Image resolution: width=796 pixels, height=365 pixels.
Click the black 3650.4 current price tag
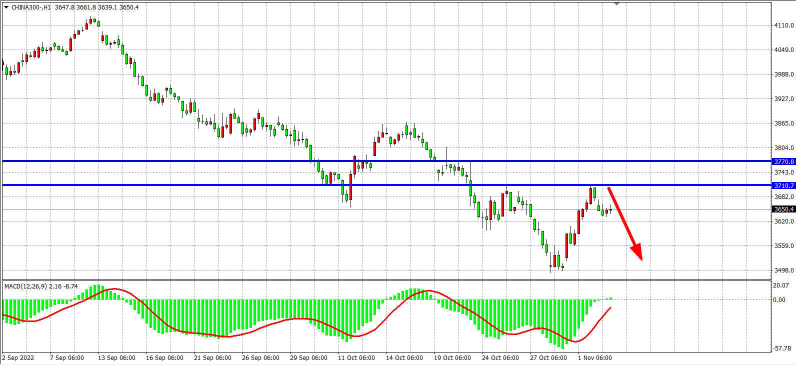point(783,209)
